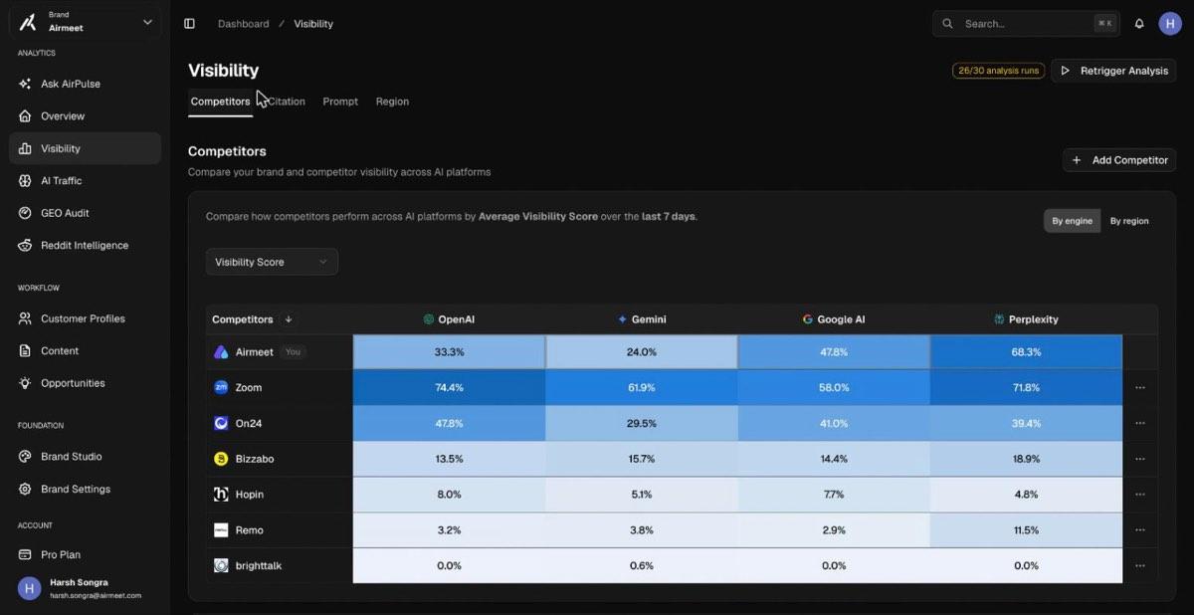Click the Brand Studio palette icon
1194x615 pixels.
coord(25,457)
